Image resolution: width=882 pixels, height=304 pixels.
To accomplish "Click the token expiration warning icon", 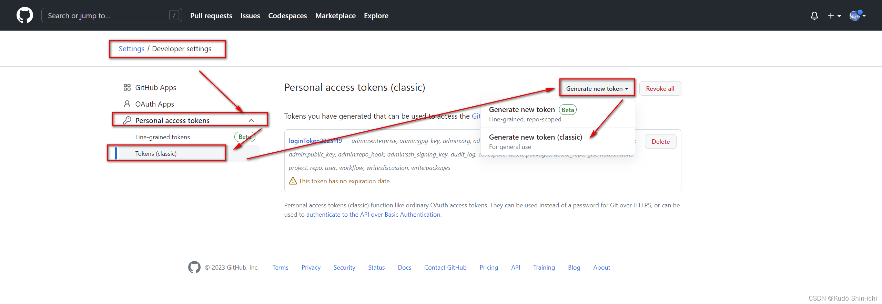I will tap(293, 181).
